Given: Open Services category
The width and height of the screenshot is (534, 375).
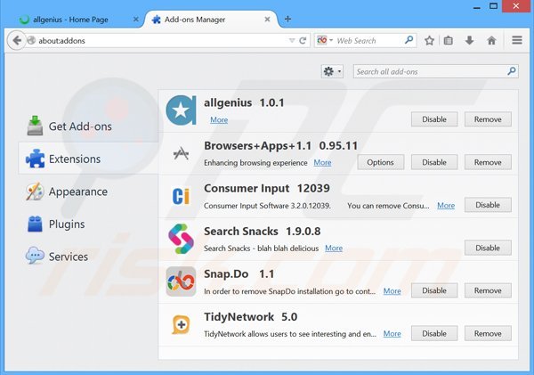Looking at the screenshot, I should pos(88,257).
